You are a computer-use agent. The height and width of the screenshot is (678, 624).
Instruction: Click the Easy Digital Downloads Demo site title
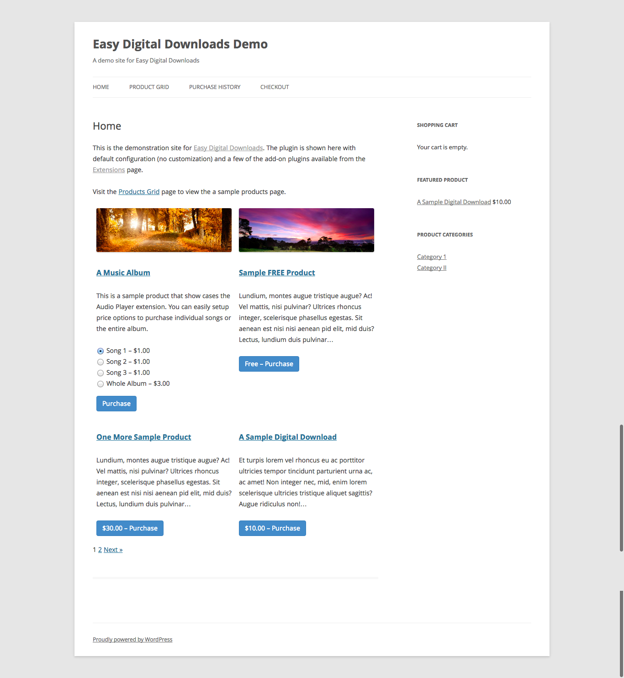click(x=180, y=44)
